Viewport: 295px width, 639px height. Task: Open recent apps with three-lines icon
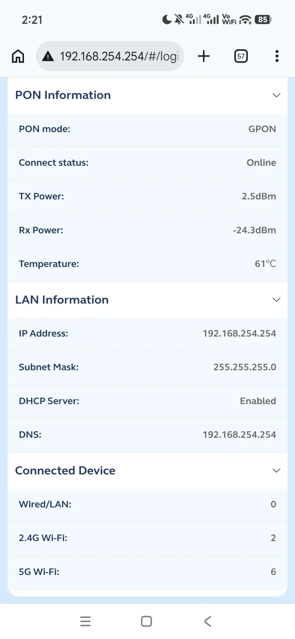(x=85, y=621)
